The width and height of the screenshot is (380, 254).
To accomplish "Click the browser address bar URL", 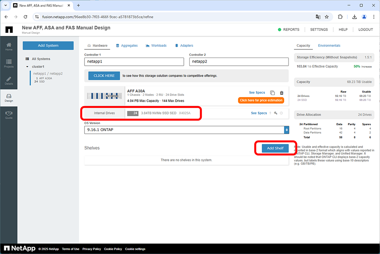I will [x=98, y=17].
